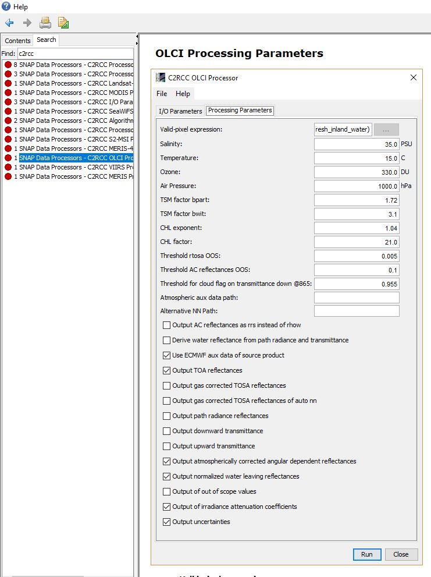Click the Forward arrow icon in Help toolbar
Screen dimensions: 431x577
tap(27, 23)
